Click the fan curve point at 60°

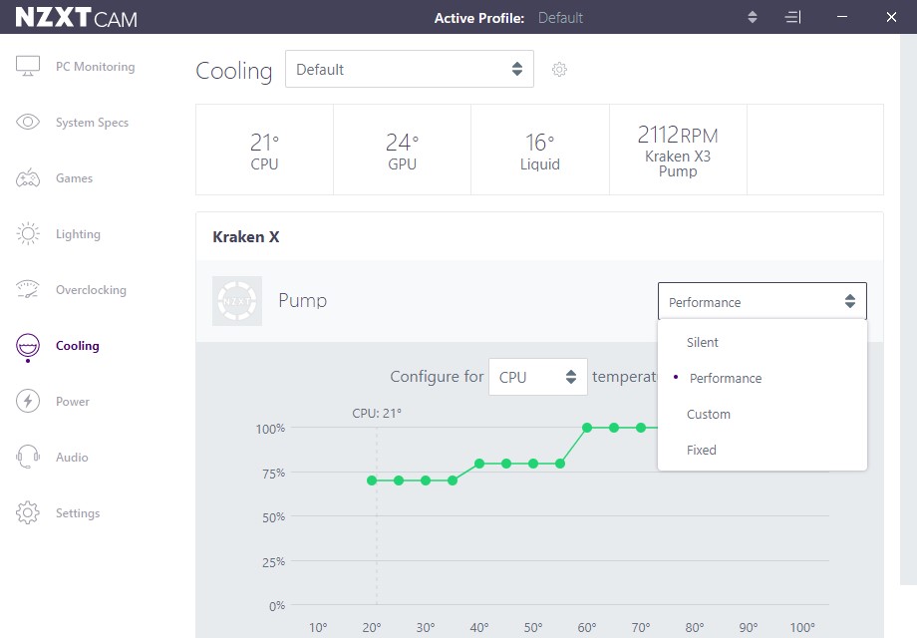tap(587, 428)
